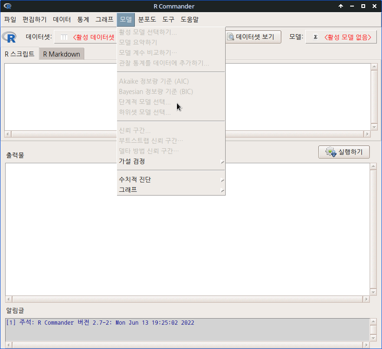Click the 활성 모델 선택하기... menu entry

point(171,32)
